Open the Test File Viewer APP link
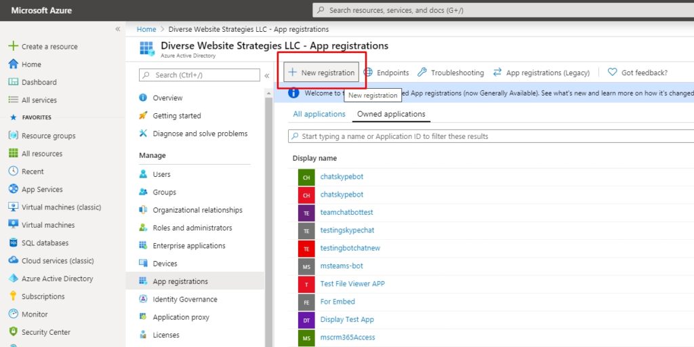This screenshot has height=347, width=694. click(352, 284)
